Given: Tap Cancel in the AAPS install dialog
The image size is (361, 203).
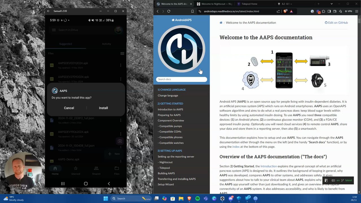Looking at the screenshot, I should (x=69, y=108).
